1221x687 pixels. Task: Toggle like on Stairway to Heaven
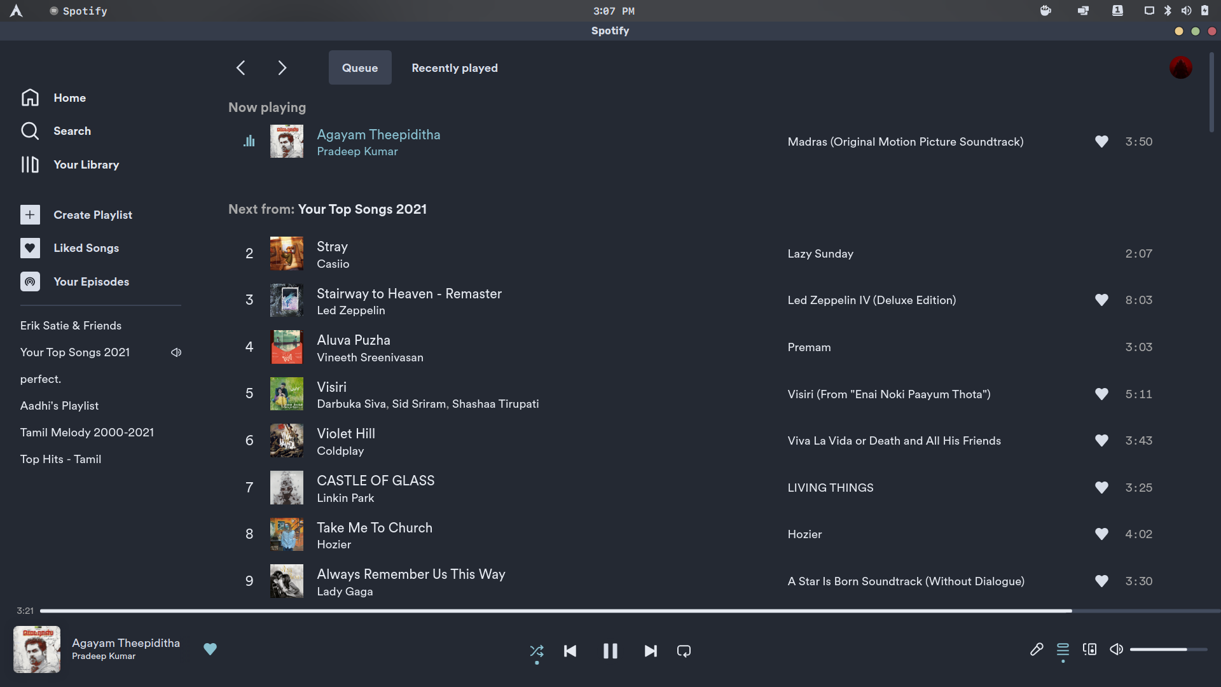point(1102,300)
